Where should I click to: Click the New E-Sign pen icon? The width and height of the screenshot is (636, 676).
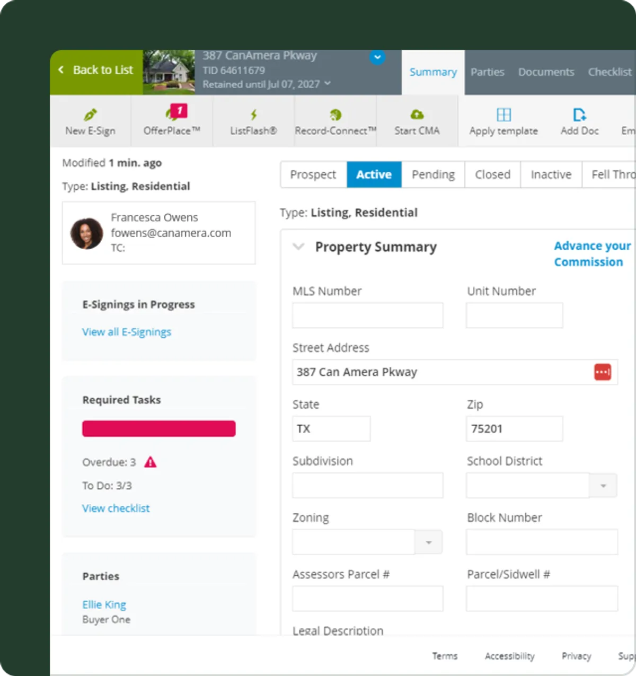click(x=90, y=115)
